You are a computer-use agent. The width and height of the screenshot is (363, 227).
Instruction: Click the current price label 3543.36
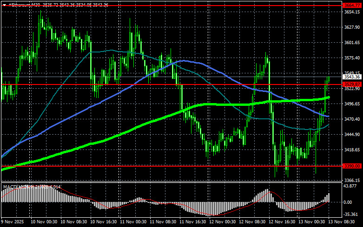352,77
